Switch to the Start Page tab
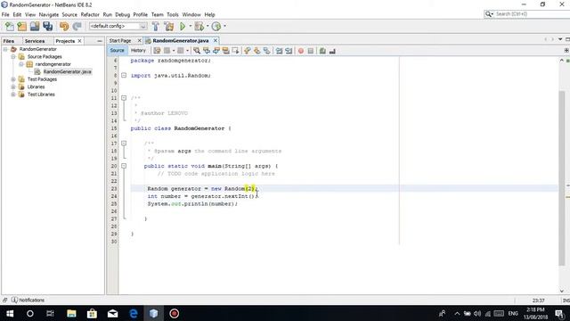Image resolution: width=570 pixels, height=321 pixels. coord(120,41)
